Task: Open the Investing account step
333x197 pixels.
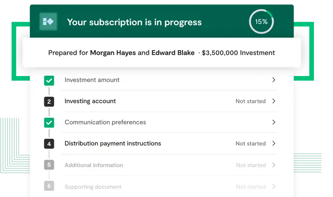Action: [x=90, y=101]
